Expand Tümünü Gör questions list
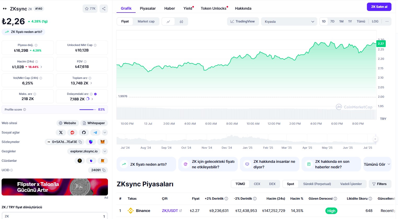This screenshot has height=219, width=398. (377, 164)
